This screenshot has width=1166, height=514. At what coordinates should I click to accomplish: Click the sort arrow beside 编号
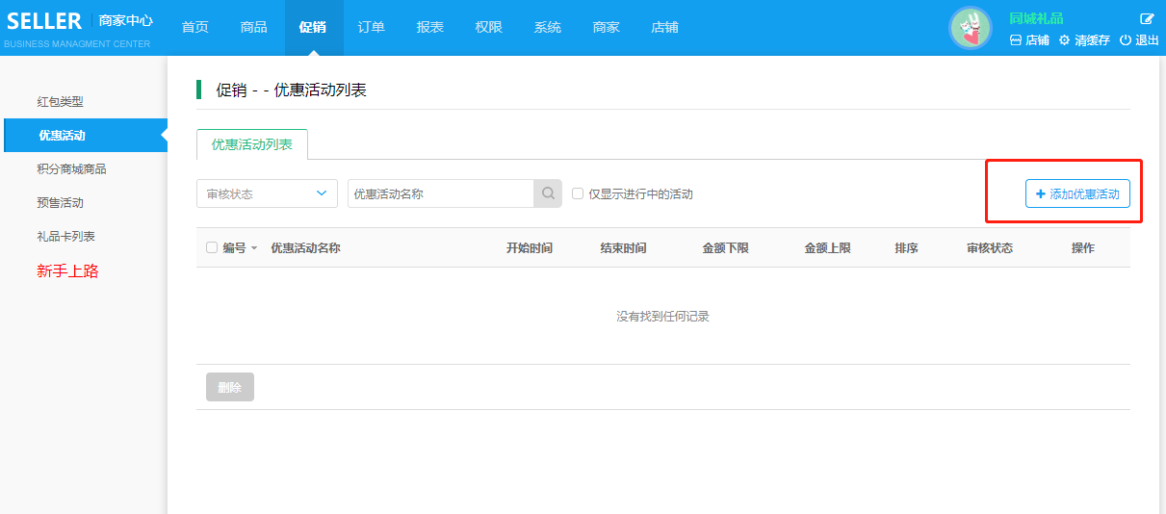[x=254, y=248]
